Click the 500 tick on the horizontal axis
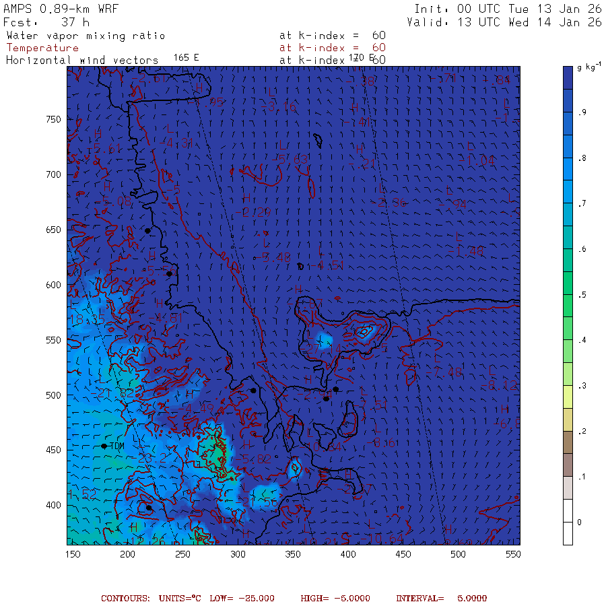606x606 pixels. pyautogui.click(x=458, y=554)
